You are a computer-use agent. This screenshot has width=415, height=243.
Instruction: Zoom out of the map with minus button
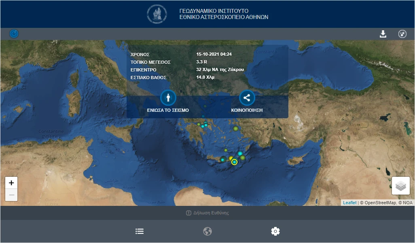click(x=11, y=195)
